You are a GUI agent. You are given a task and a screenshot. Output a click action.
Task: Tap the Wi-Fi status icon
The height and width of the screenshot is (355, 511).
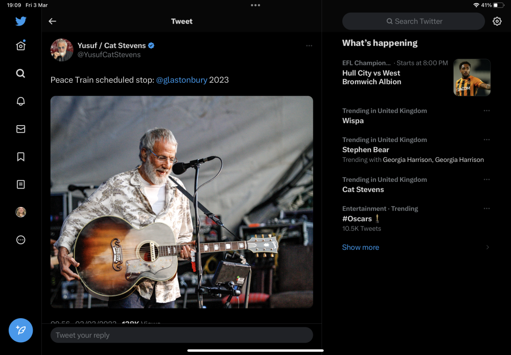(x=476, y=5)
